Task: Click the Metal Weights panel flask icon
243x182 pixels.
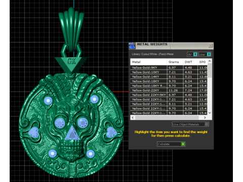Action: [132, 45]
